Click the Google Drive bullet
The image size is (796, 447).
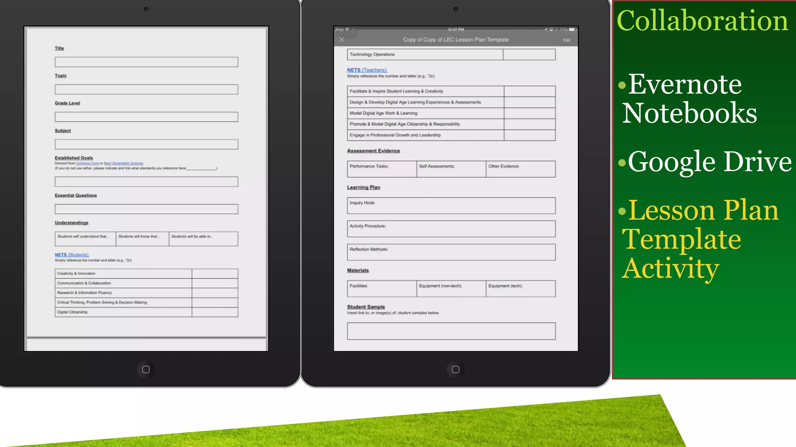[x=705, y=161]
